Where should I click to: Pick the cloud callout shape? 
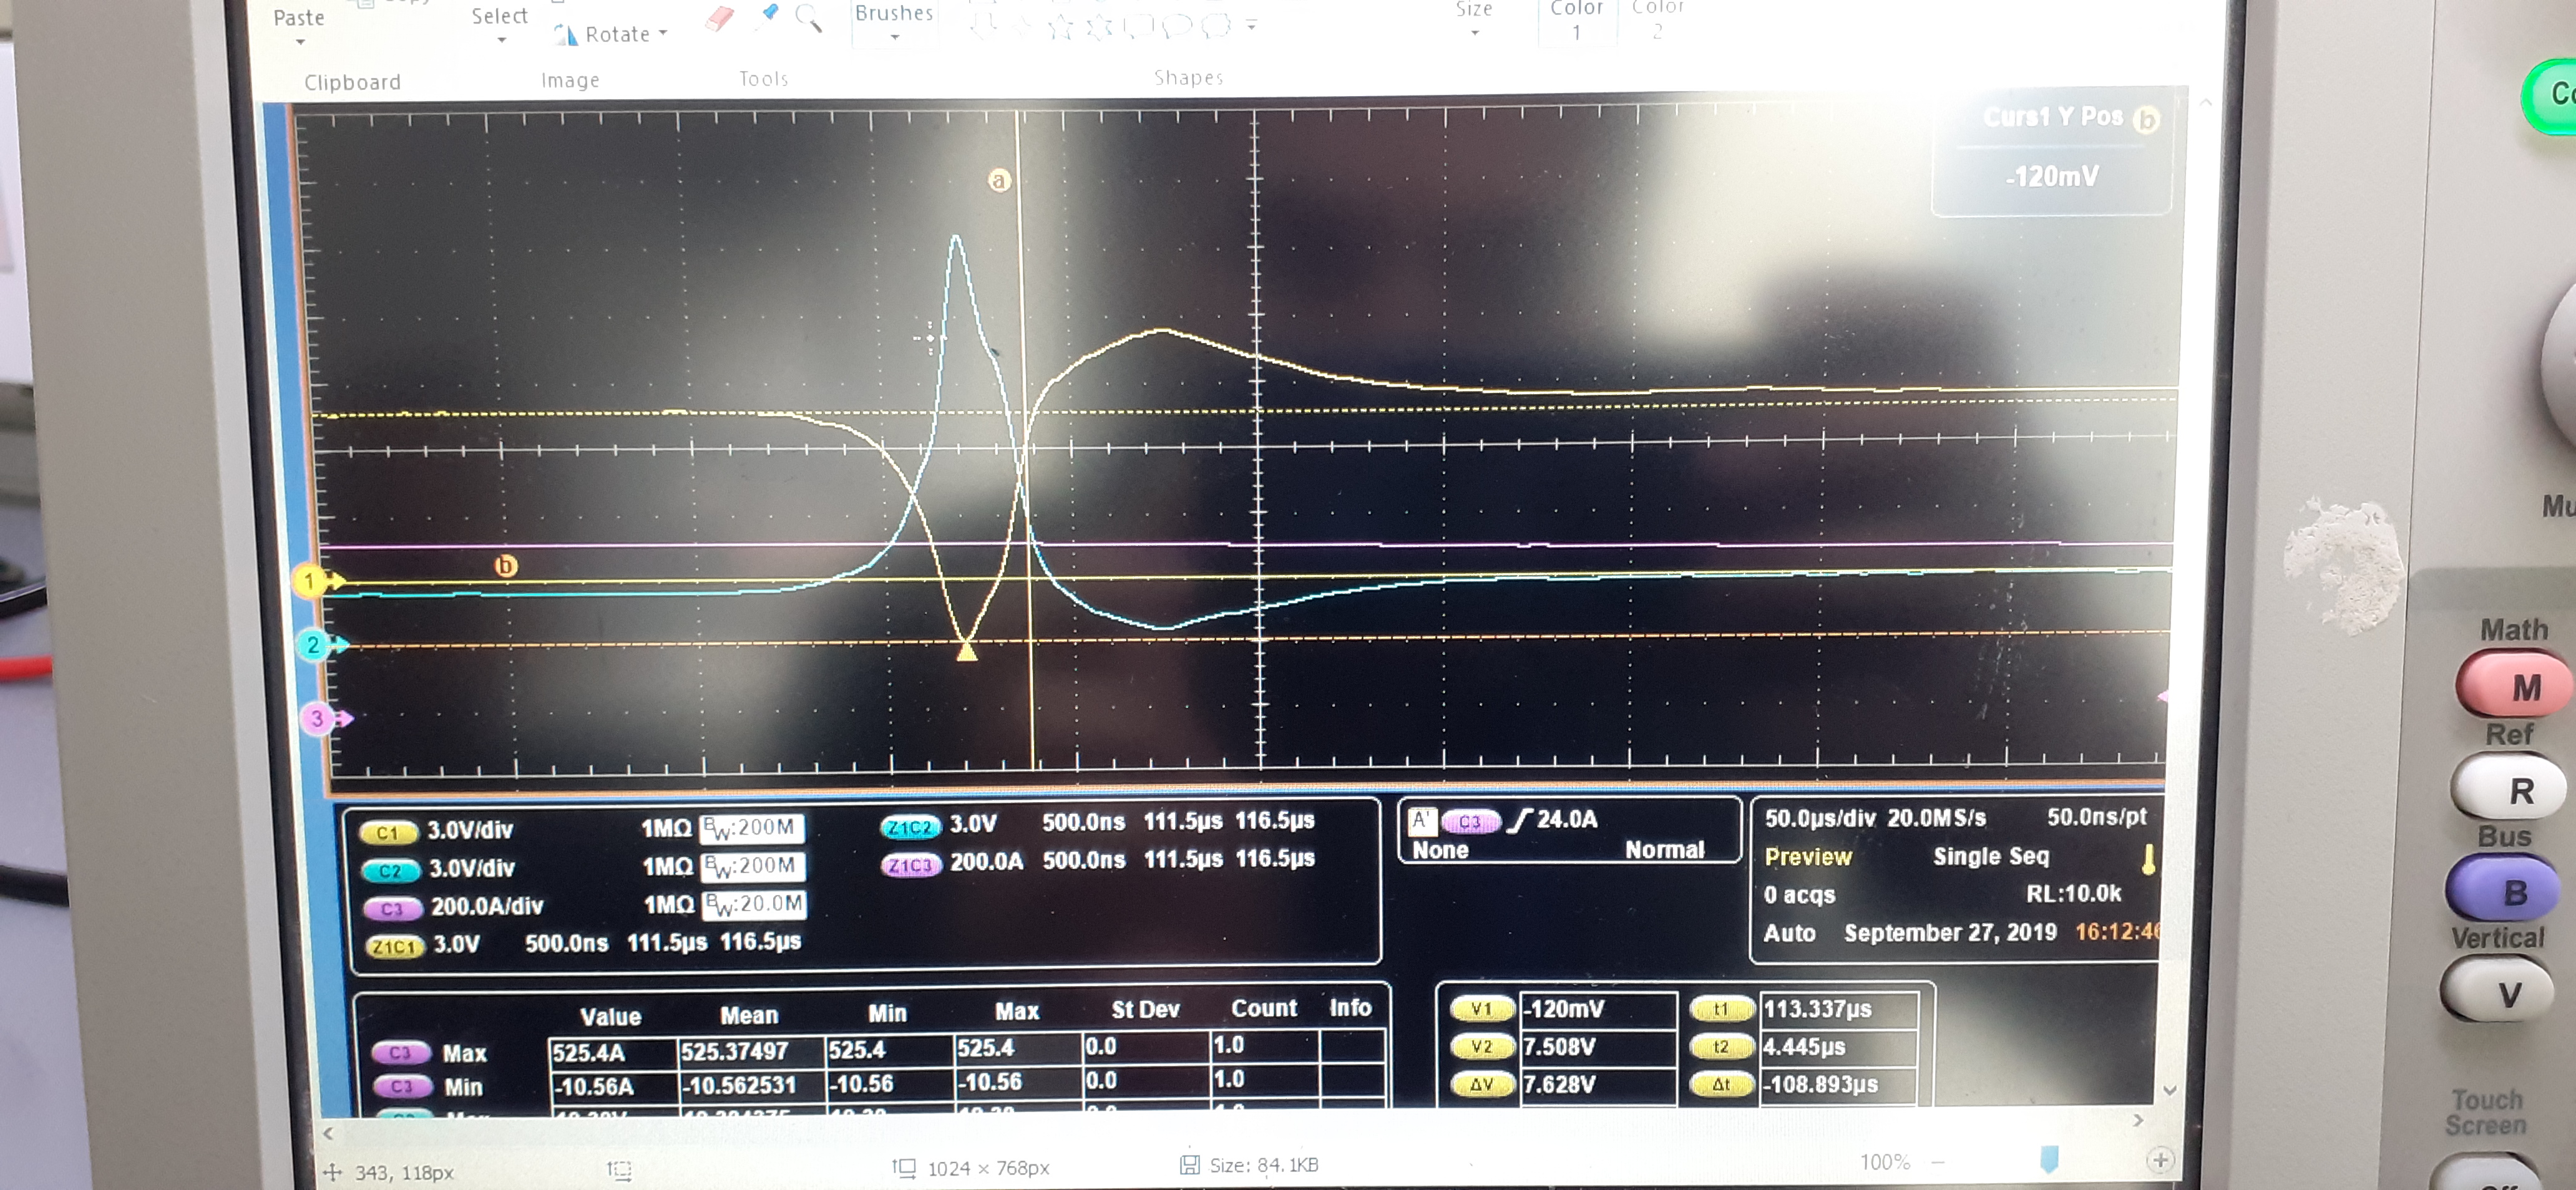(x=1216, y=26)
